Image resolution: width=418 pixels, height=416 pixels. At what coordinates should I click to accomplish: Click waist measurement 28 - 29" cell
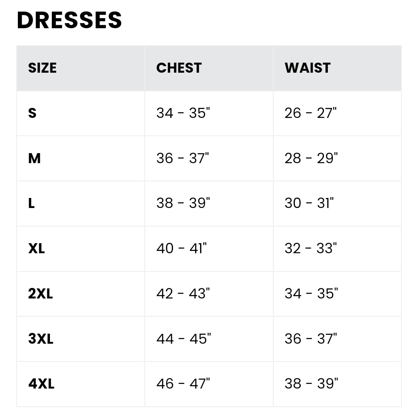tap(311, 158)
